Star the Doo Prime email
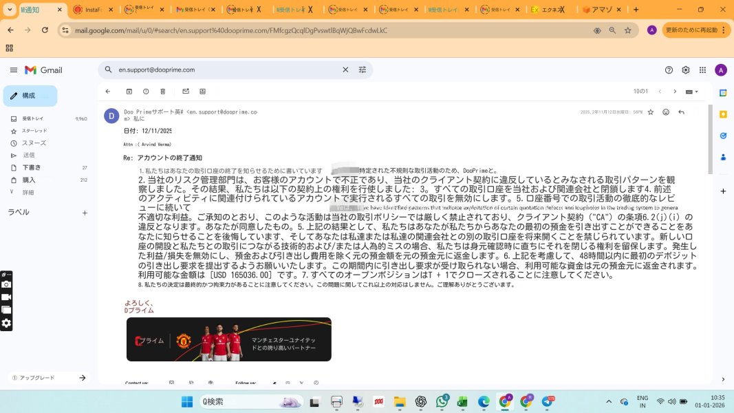734x413 pixels. tap(651, 112)
